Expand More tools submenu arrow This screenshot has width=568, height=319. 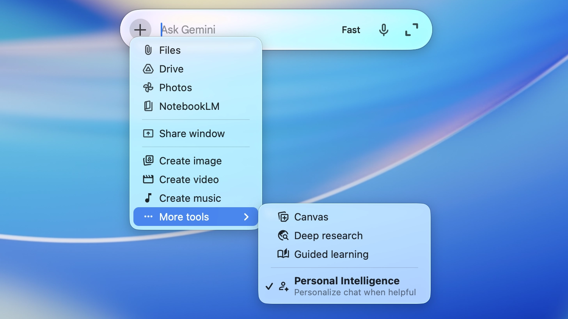[246, 217]
